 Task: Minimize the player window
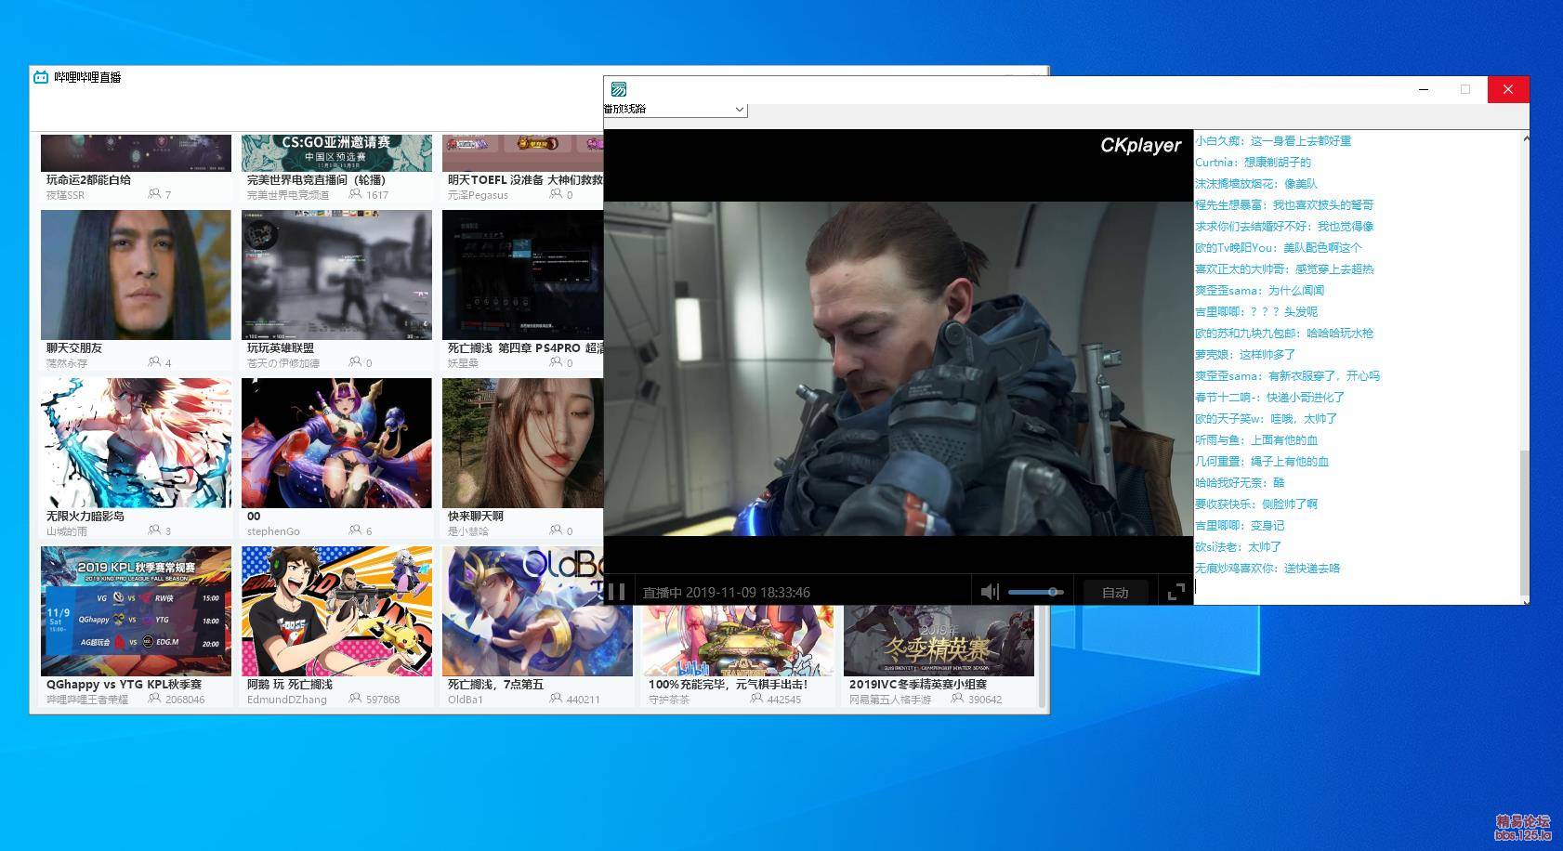click(1424, 89)
